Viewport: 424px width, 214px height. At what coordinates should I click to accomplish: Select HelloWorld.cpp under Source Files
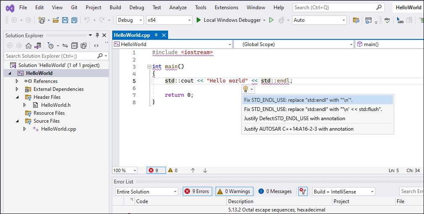coord(58,129)
